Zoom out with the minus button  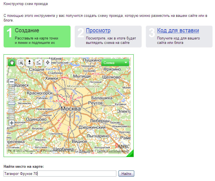12,82
